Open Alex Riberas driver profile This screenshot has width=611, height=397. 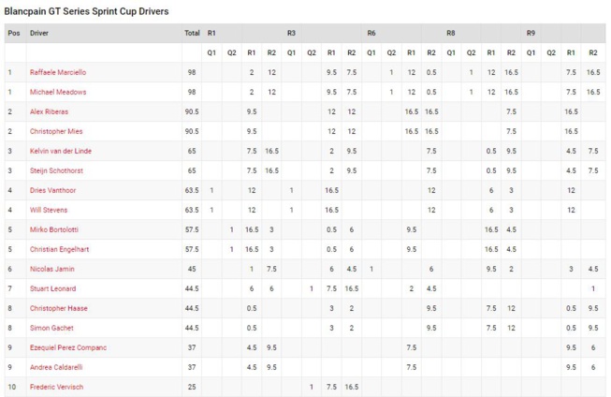tap(51, 111)
